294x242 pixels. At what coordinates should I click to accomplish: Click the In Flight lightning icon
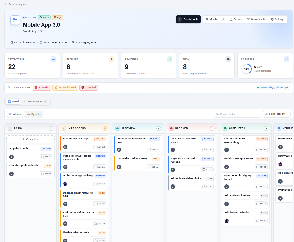pyautogui.click(x=111, y=59)
